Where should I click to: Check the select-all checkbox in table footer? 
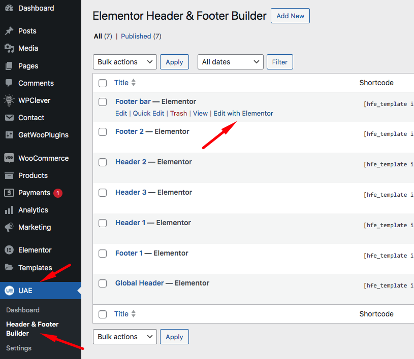(x=103, y=314)
